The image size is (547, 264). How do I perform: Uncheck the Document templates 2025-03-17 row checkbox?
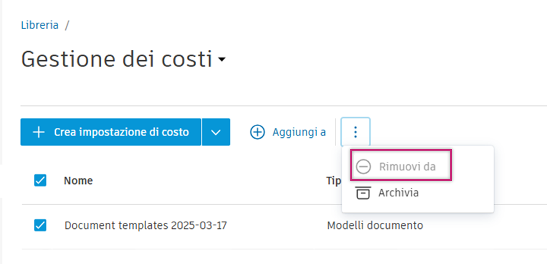click(x=40, y=225)
